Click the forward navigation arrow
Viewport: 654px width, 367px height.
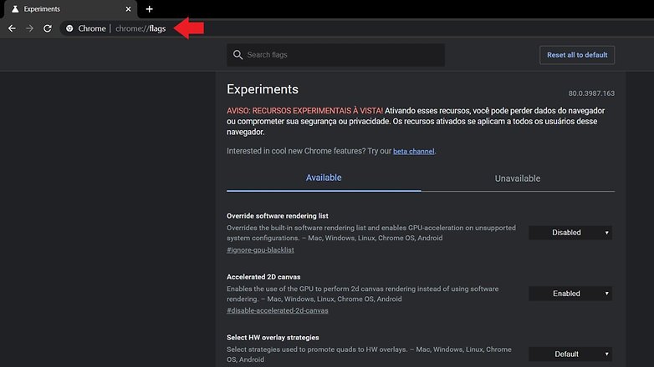click(x=29, y=28)
